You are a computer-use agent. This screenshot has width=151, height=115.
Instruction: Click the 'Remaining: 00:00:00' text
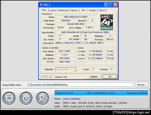[137, 93]
